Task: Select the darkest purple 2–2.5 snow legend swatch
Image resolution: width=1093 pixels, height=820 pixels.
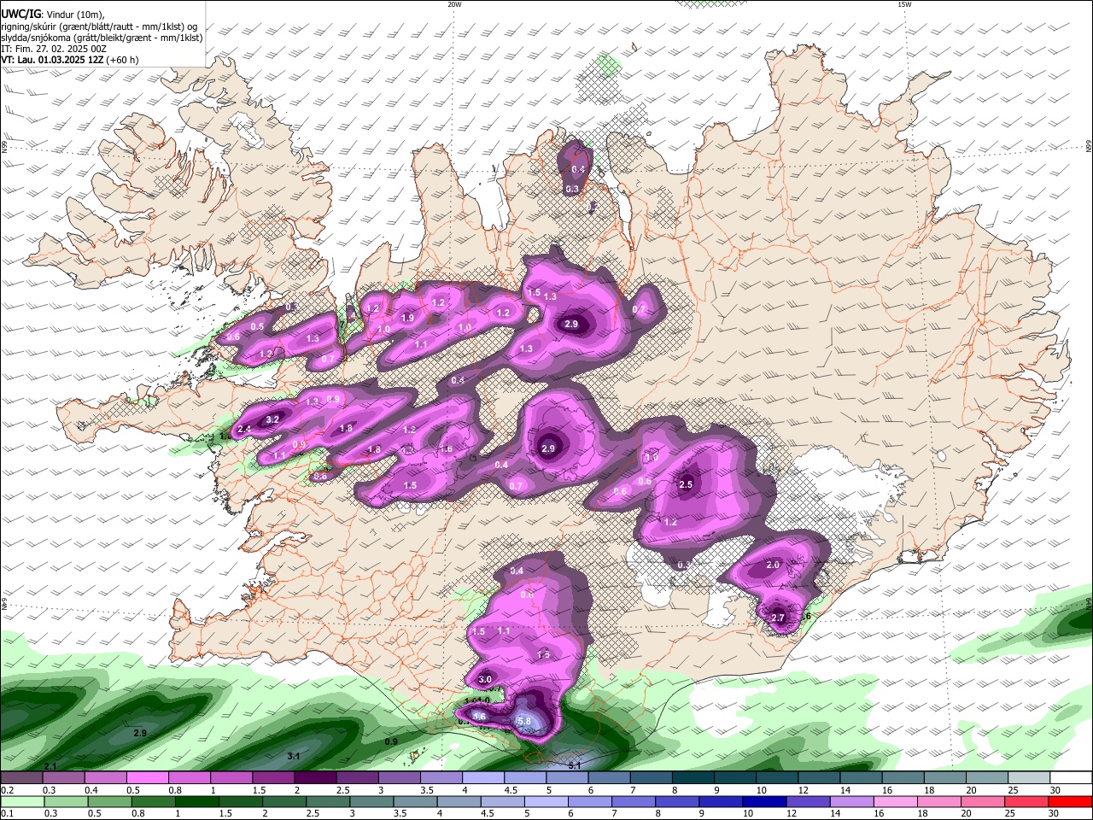Action: point(314,778)
